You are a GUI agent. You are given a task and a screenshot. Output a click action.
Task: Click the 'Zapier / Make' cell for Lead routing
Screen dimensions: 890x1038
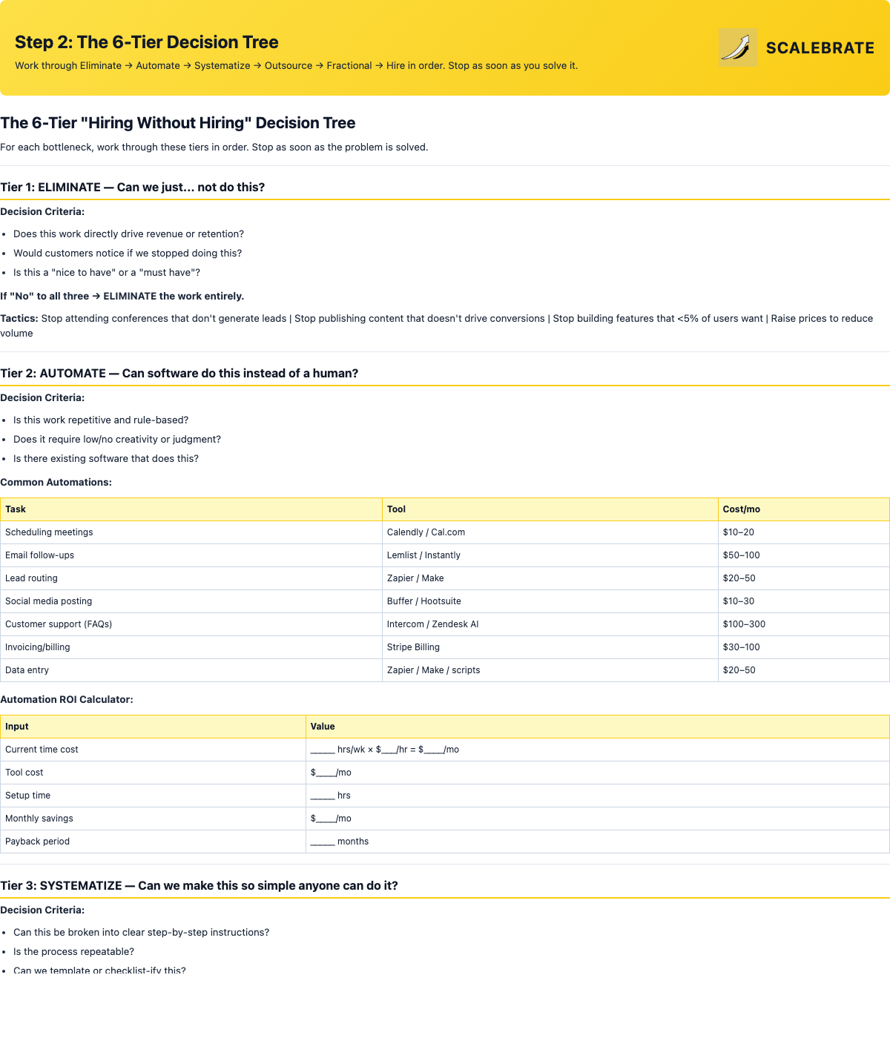(550, 578)
